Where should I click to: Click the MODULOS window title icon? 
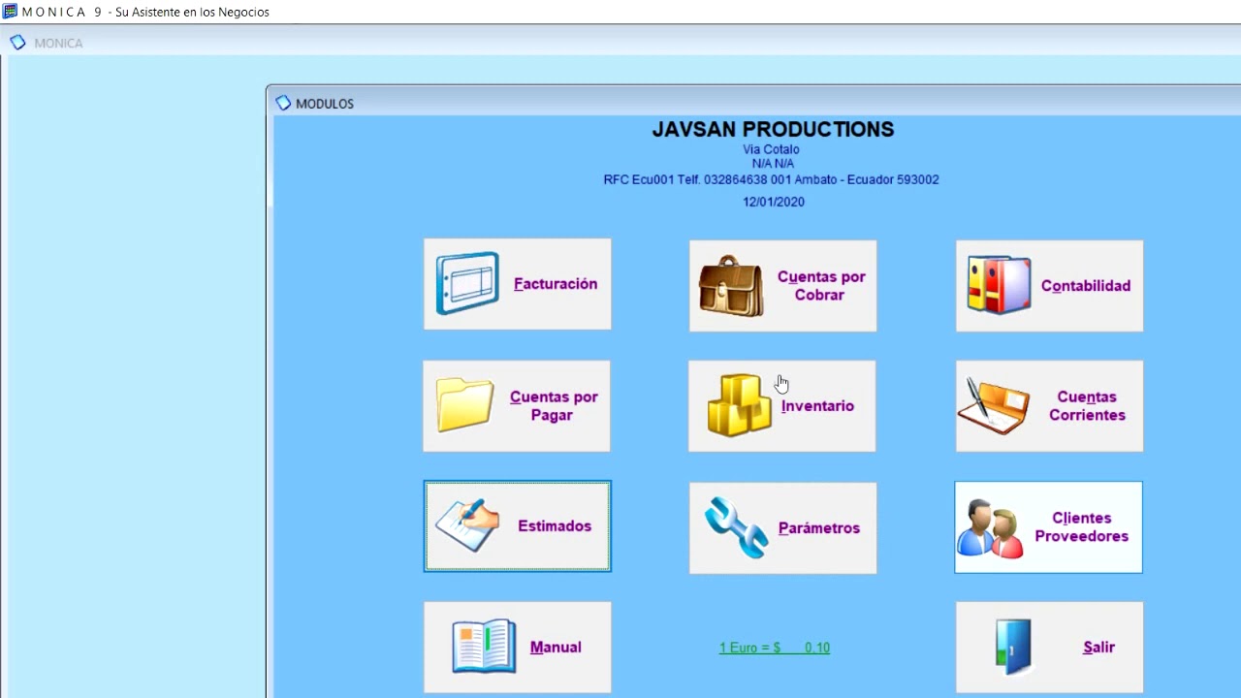point(283,103)
